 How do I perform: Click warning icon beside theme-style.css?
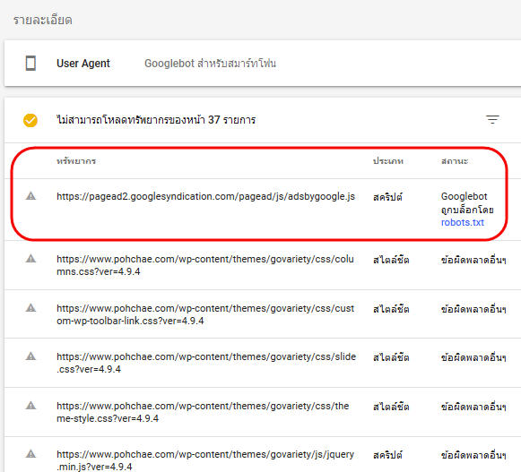30,406
